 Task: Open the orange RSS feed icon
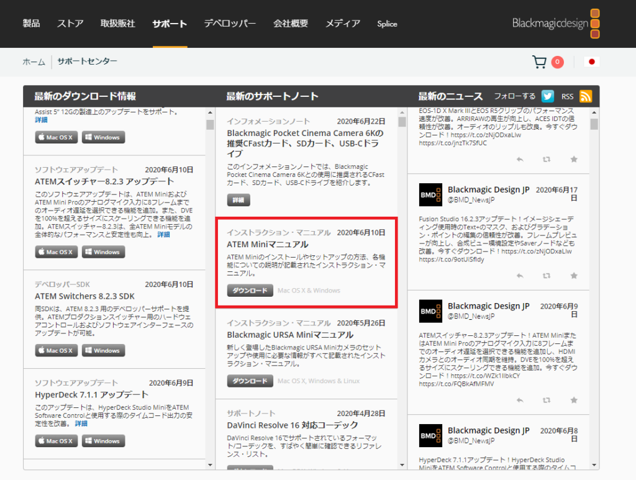tap(586, 96)
